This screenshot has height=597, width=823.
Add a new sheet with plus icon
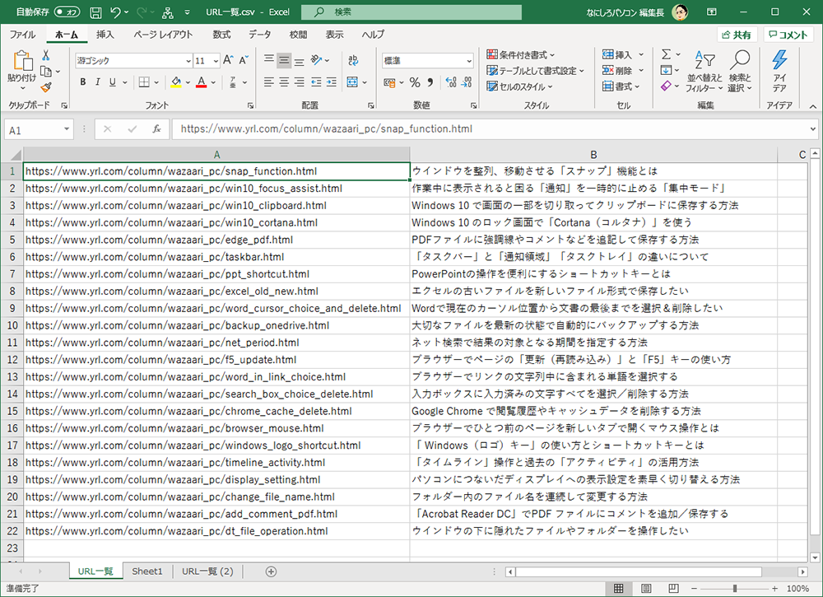271,571
